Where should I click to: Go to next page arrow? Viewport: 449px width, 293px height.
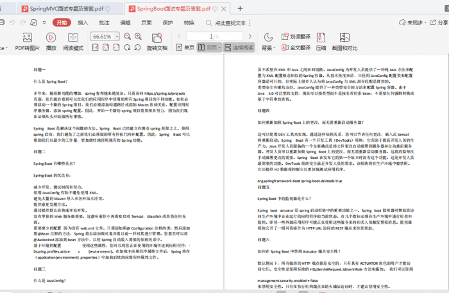250,37
